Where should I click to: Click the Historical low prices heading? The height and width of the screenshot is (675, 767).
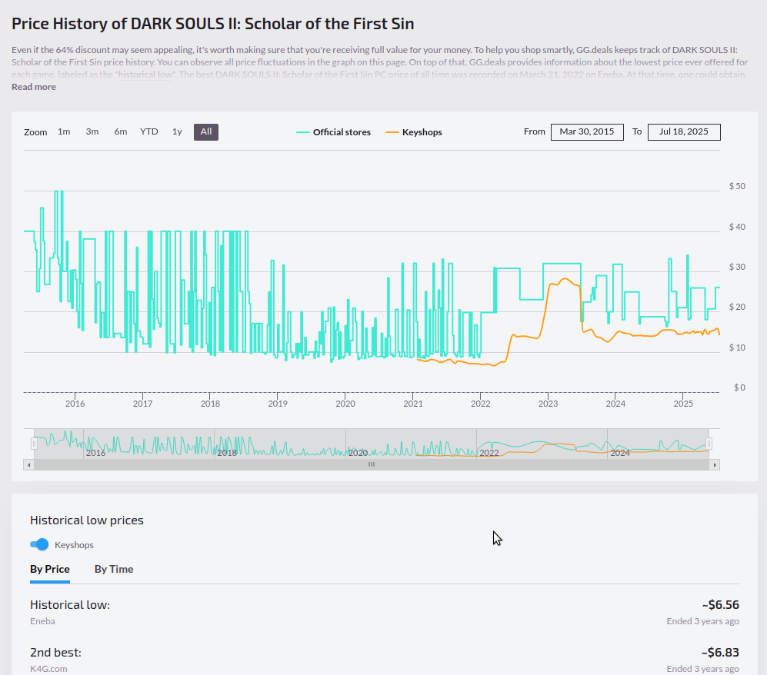pos(87,520)
